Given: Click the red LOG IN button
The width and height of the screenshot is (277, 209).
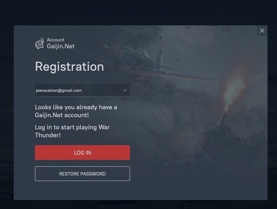Looking at the screenshot, I should pyautogui.click(x=82, y=153).
